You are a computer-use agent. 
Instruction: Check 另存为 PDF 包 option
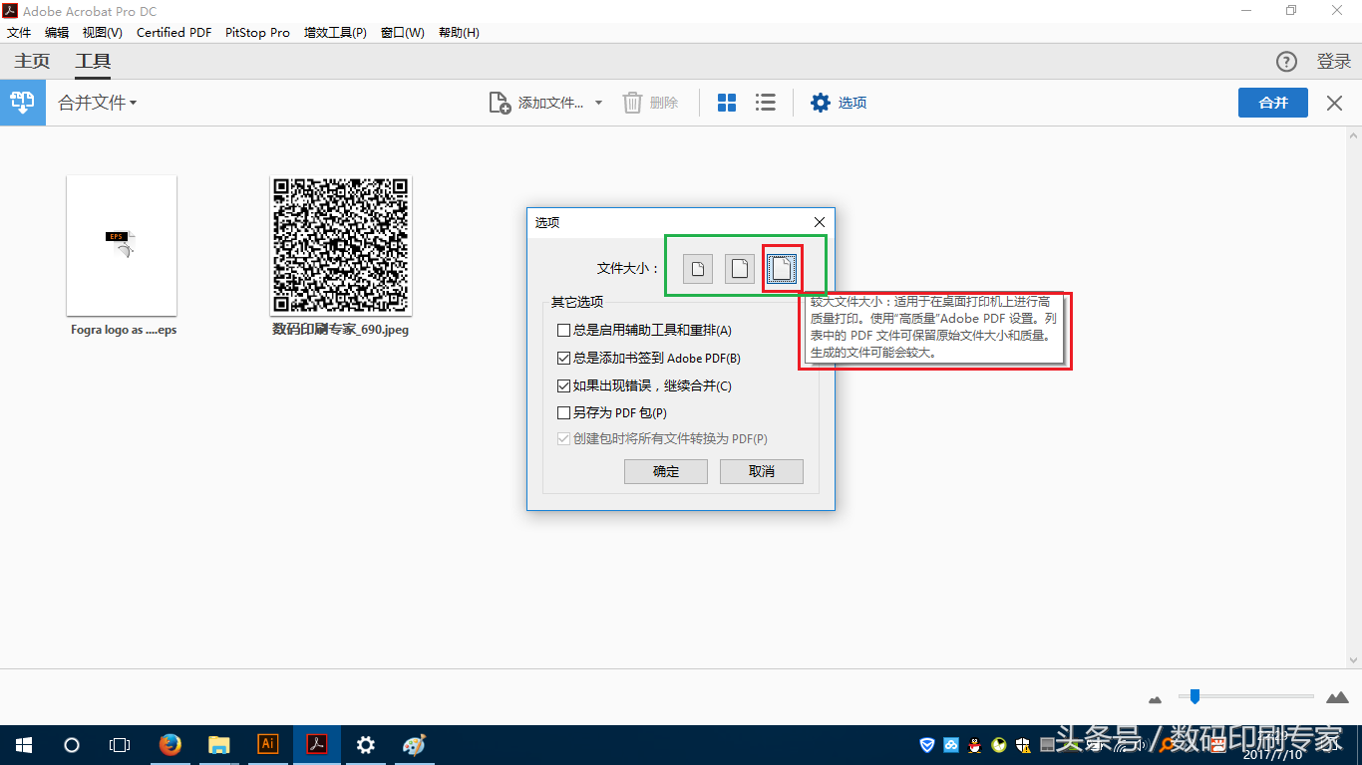point(564,412)
